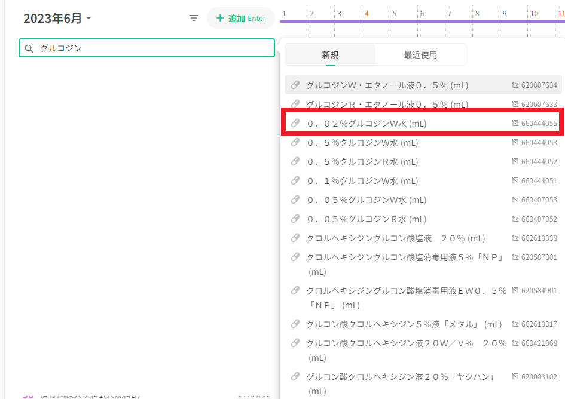The image size is (565, 399).
Task: Click the code icon beside 620007633
Action: (516, 105)
